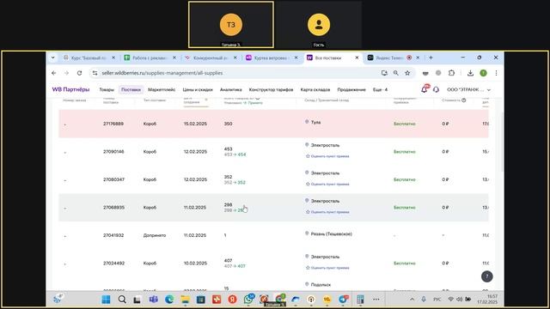Viewport: 550px width, 309px height.
Task: Click the install app icon in address bar
Action: pos(384,73)
